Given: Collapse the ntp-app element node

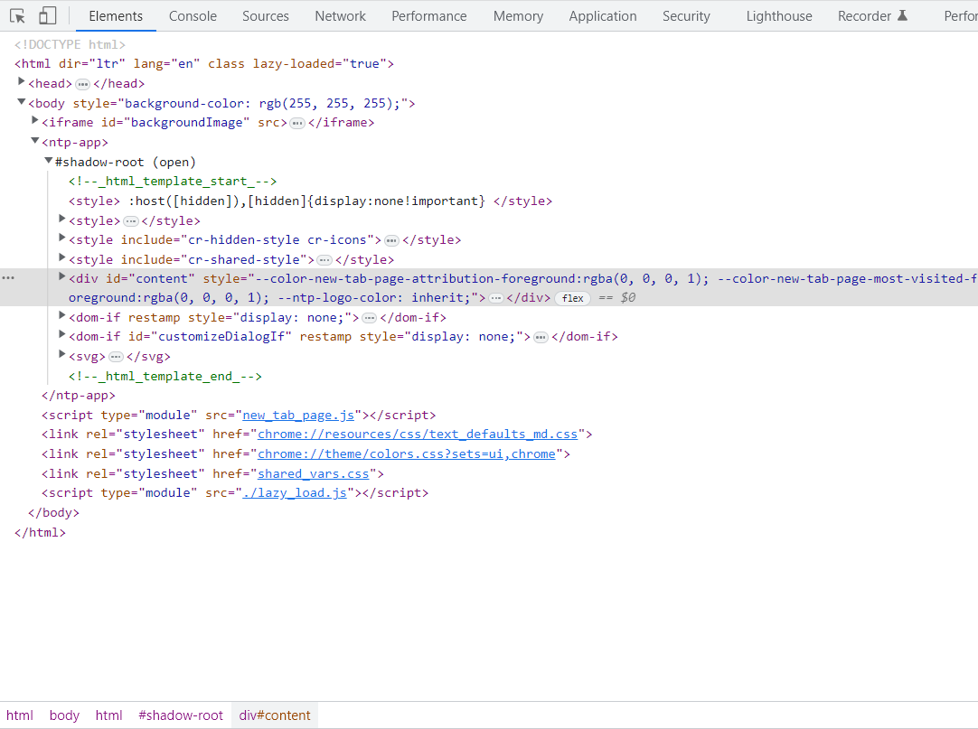Looking at the screenshot, I should coord(34,141).
